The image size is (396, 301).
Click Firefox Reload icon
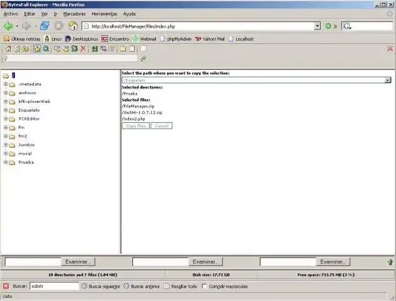tap(44, 26)
